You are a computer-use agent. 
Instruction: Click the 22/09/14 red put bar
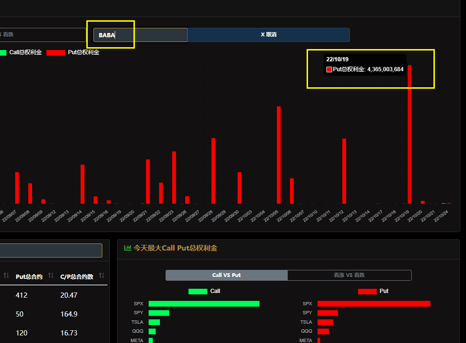83,184
